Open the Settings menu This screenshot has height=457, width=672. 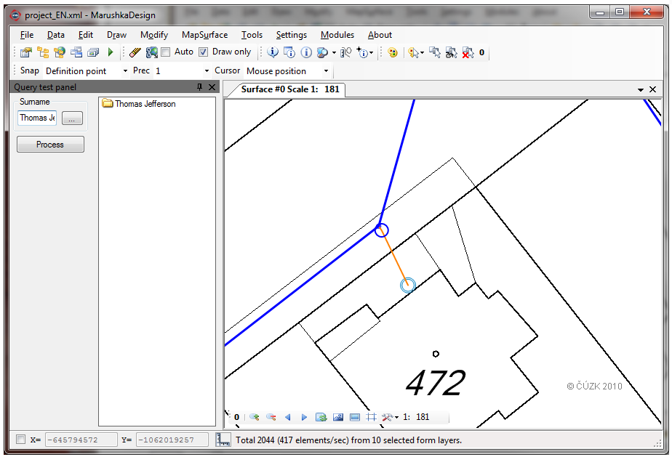[x=292, y=35]
